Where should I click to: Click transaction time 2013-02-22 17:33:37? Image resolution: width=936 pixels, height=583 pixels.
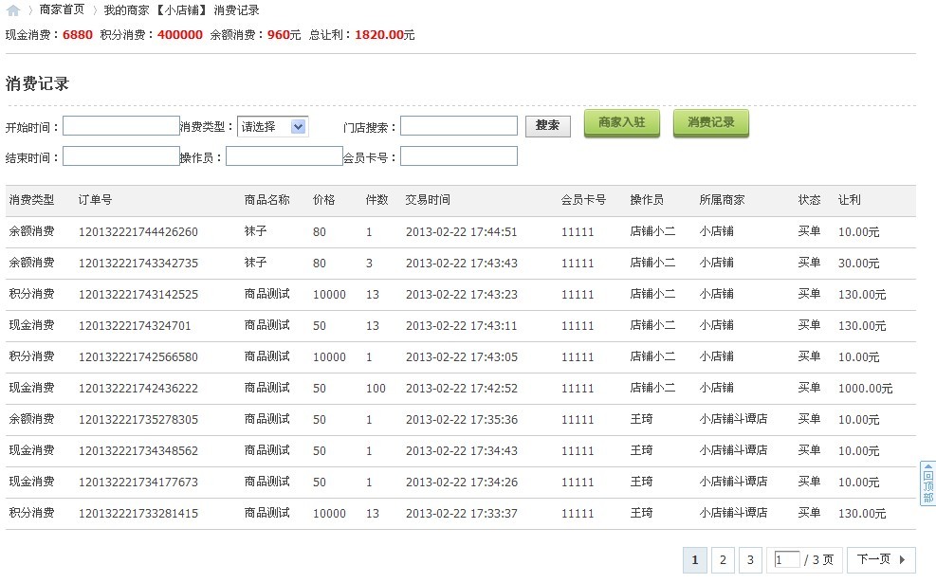coord(462,514)
